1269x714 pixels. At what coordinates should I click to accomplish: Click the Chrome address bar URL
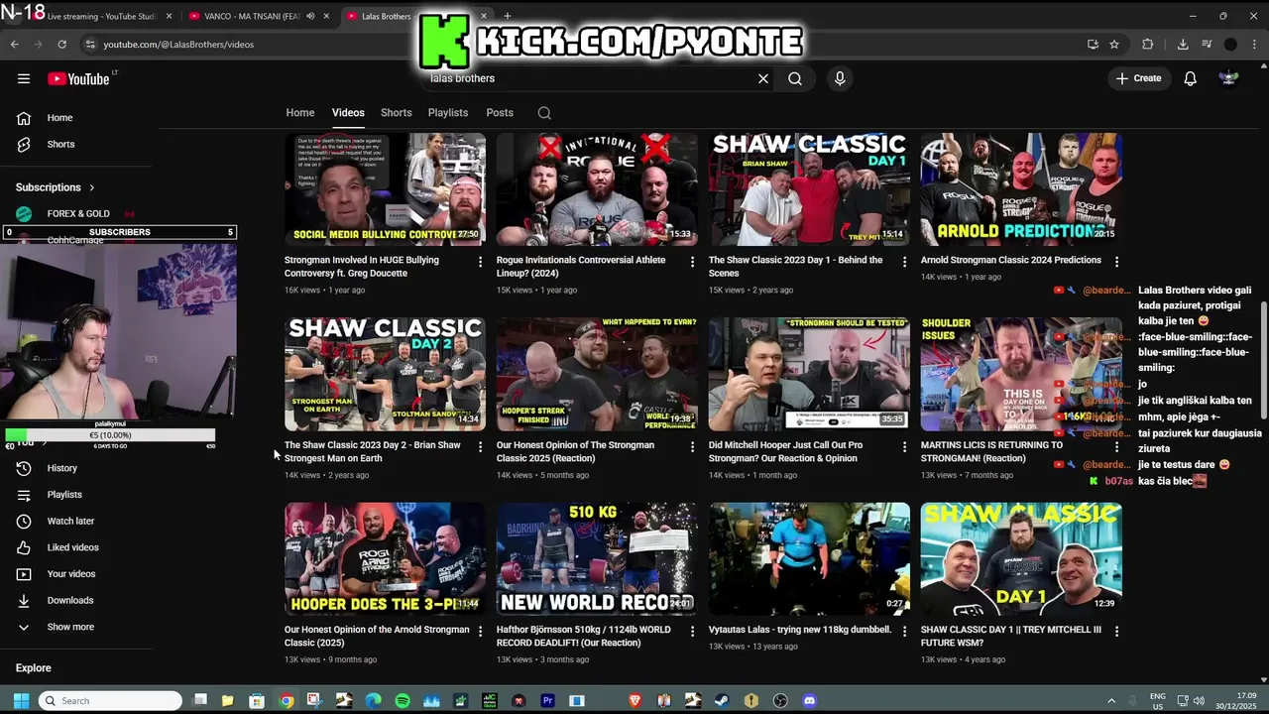click(x=178, y=44)
